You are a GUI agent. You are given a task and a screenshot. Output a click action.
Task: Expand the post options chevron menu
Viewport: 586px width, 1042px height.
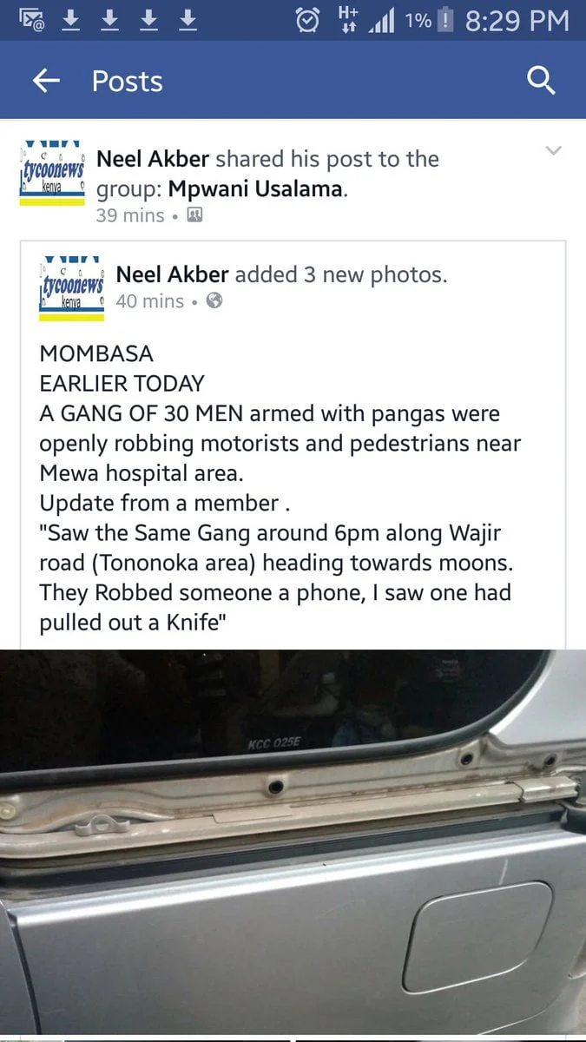[553, 151]
